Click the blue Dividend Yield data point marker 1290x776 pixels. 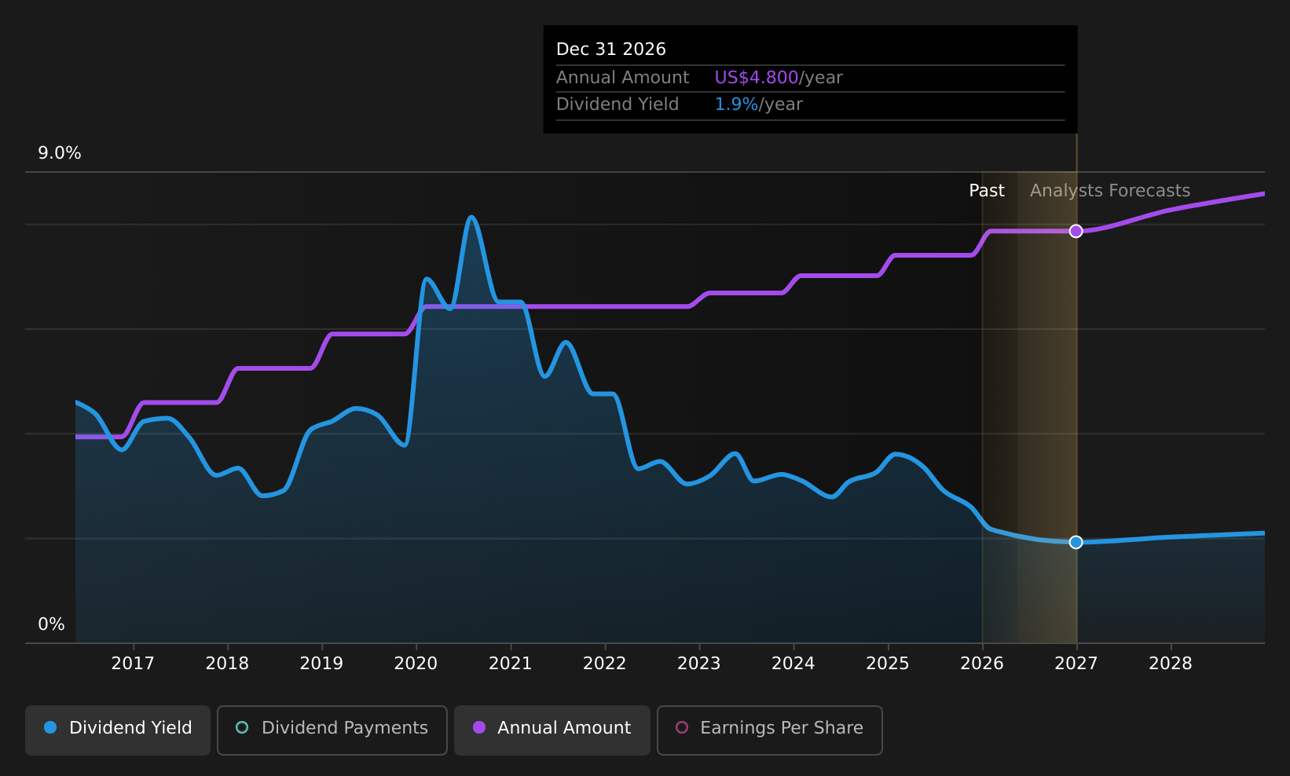(1076, 542)
